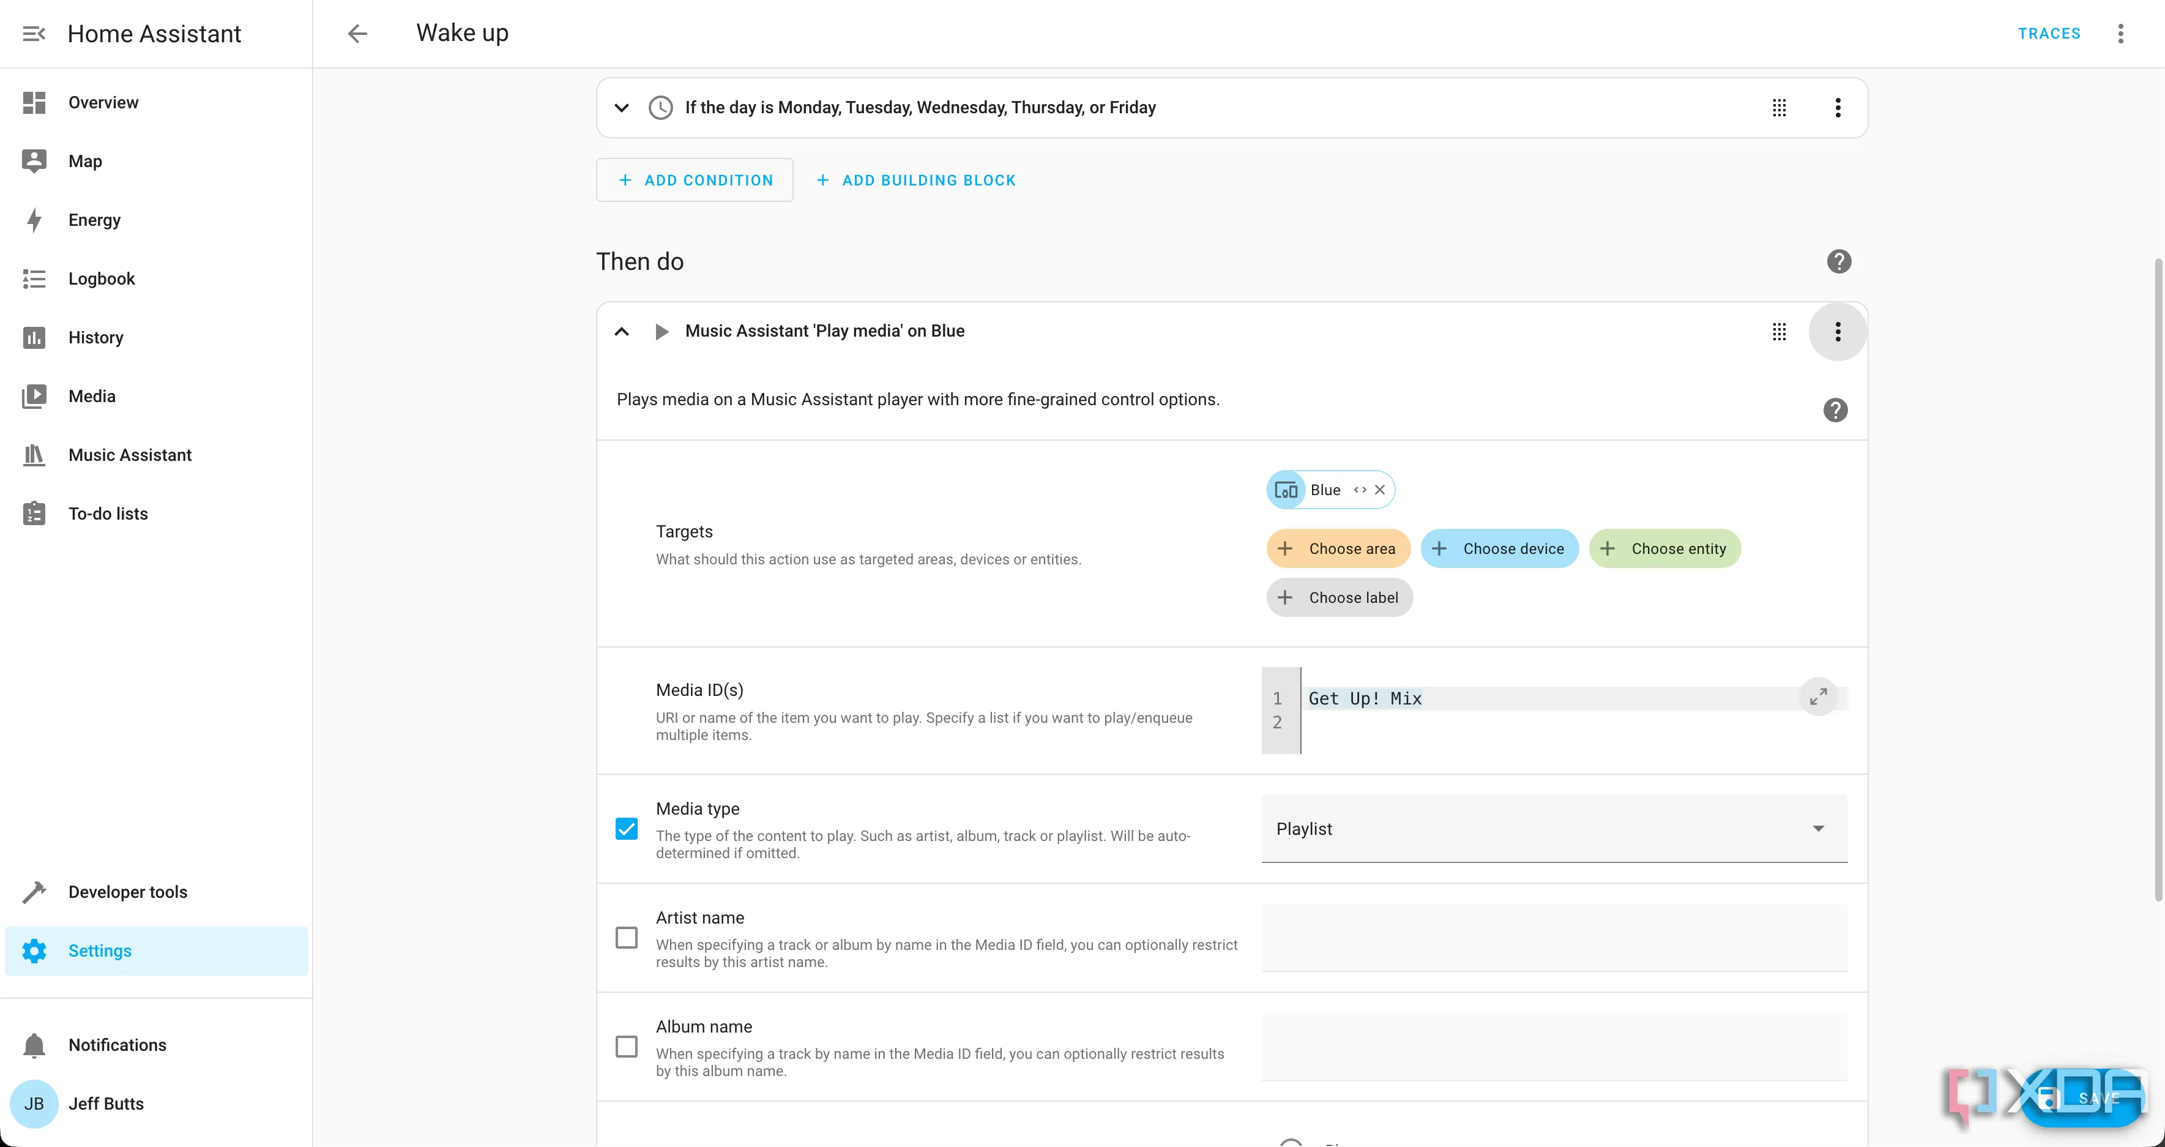Click Choose area

click(x=1338, y=549)
